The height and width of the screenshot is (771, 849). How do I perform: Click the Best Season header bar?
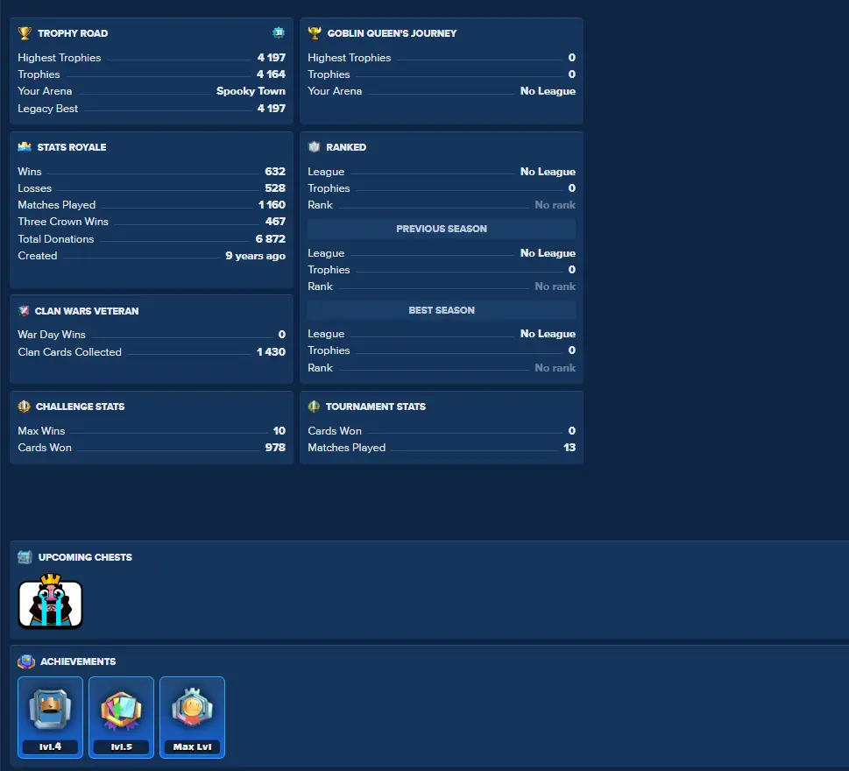442,310
